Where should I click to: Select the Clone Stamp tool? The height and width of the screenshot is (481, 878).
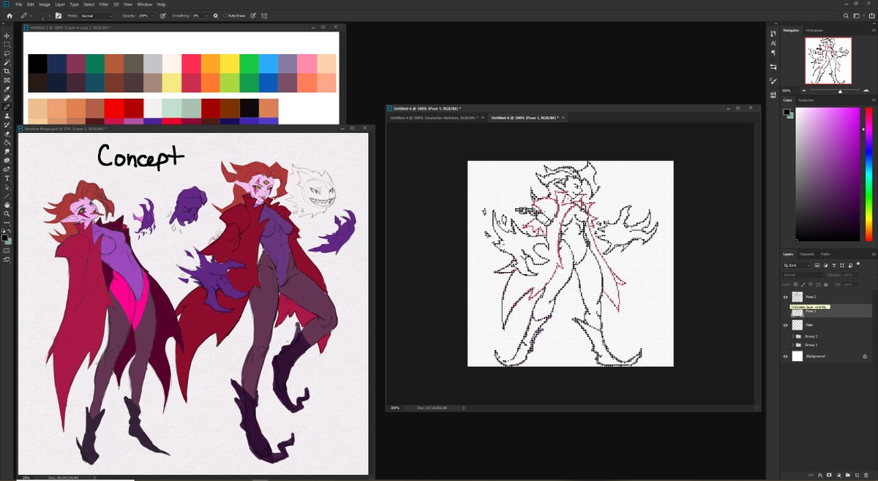pos(7,115)
